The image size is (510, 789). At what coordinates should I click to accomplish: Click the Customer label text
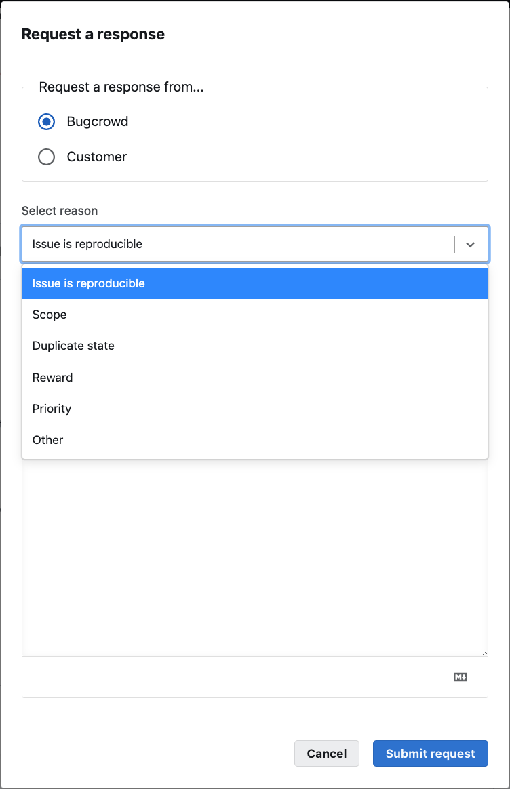(x=96, y=157)
